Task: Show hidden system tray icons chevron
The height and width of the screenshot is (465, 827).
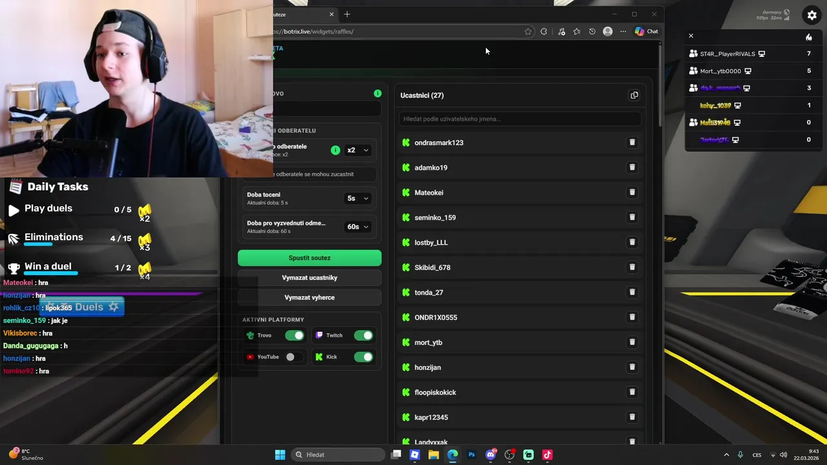Action: click(x=726, y=455)
